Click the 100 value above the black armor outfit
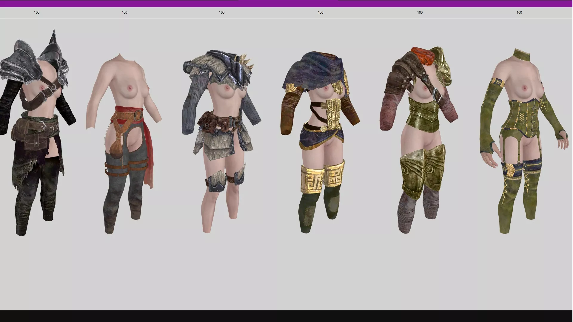This screenshot has width=573, height=322. [x=37, y=13]
